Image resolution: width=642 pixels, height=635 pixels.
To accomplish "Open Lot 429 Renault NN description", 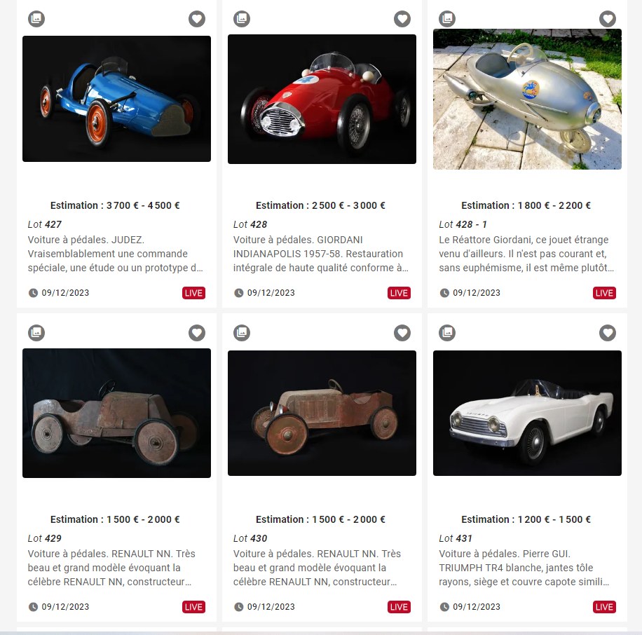I will coord(111,568).
